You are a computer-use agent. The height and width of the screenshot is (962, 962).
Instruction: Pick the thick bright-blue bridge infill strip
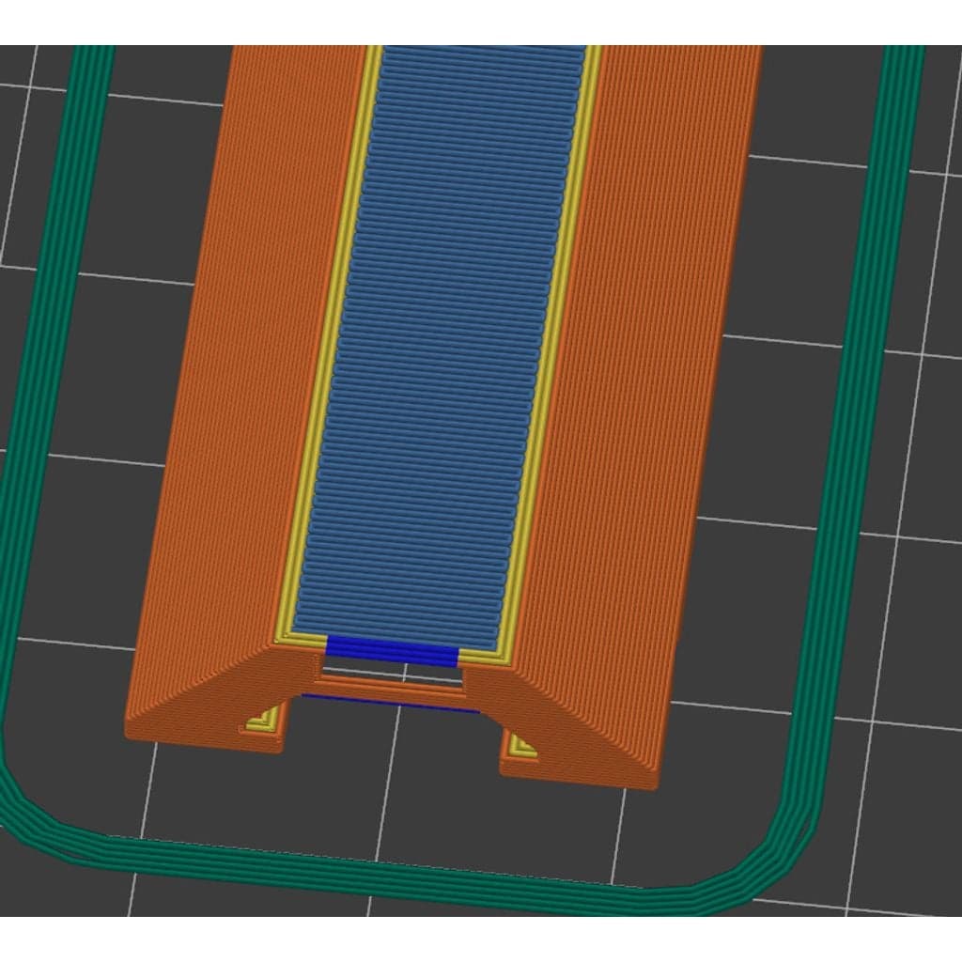[x=393, y=652]
